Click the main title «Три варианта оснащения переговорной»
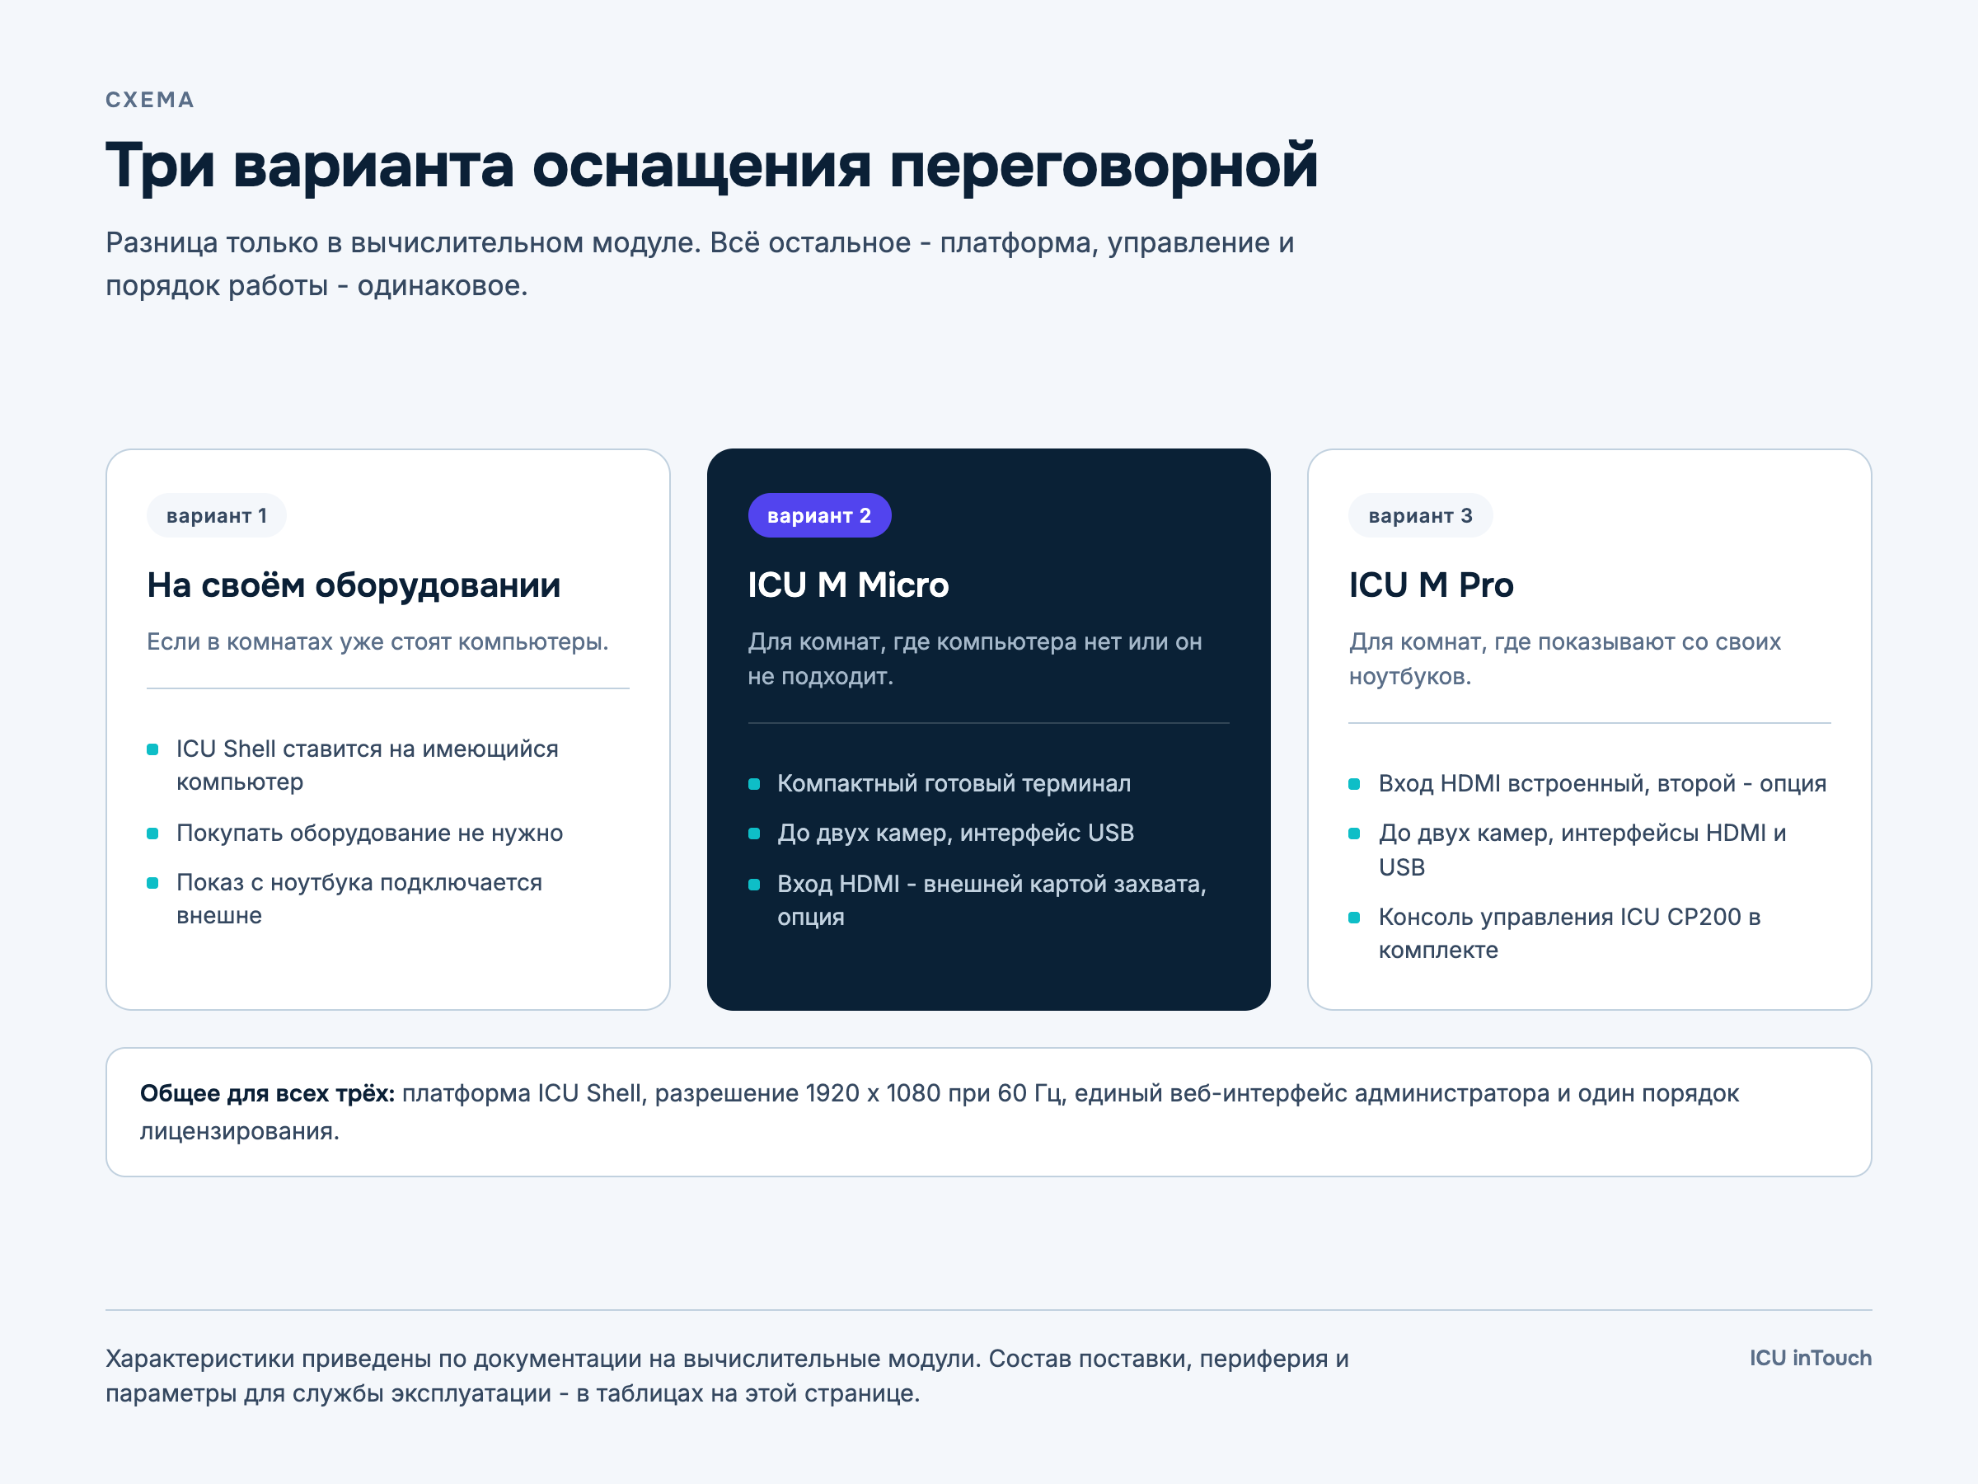Screen dimensions: 1978x1484 click(712, 167)
